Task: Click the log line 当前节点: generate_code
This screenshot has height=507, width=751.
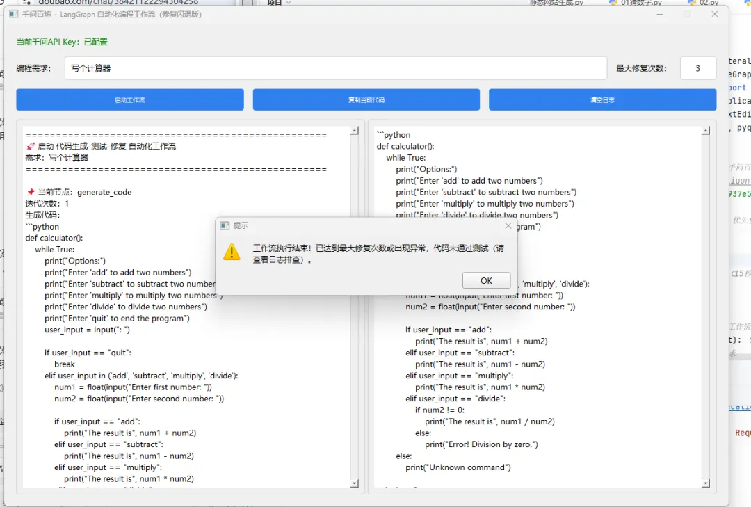Action: click(79, 192)
